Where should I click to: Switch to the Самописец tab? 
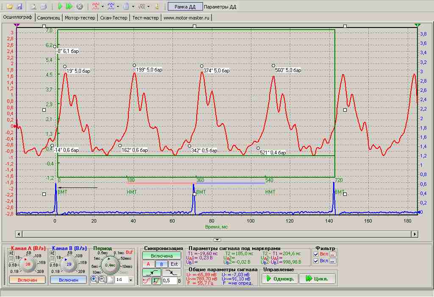[x=48, y=18]
